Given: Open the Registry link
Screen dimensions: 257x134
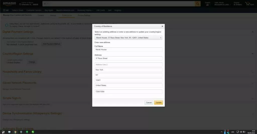Looking at the screenshot, I should 118,10.
